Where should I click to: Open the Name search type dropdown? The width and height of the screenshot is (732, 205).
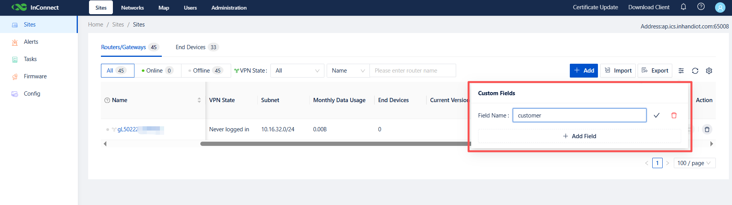(348, 71)
